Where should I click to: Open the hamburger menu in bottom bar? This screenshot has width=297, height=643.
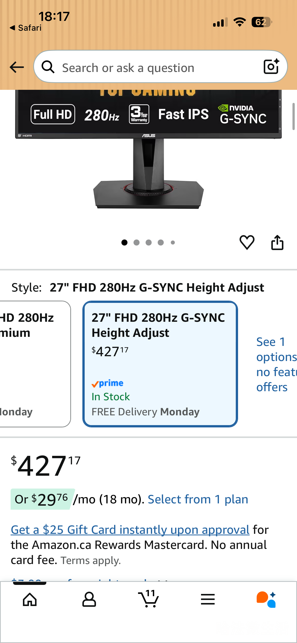(208, 599)
